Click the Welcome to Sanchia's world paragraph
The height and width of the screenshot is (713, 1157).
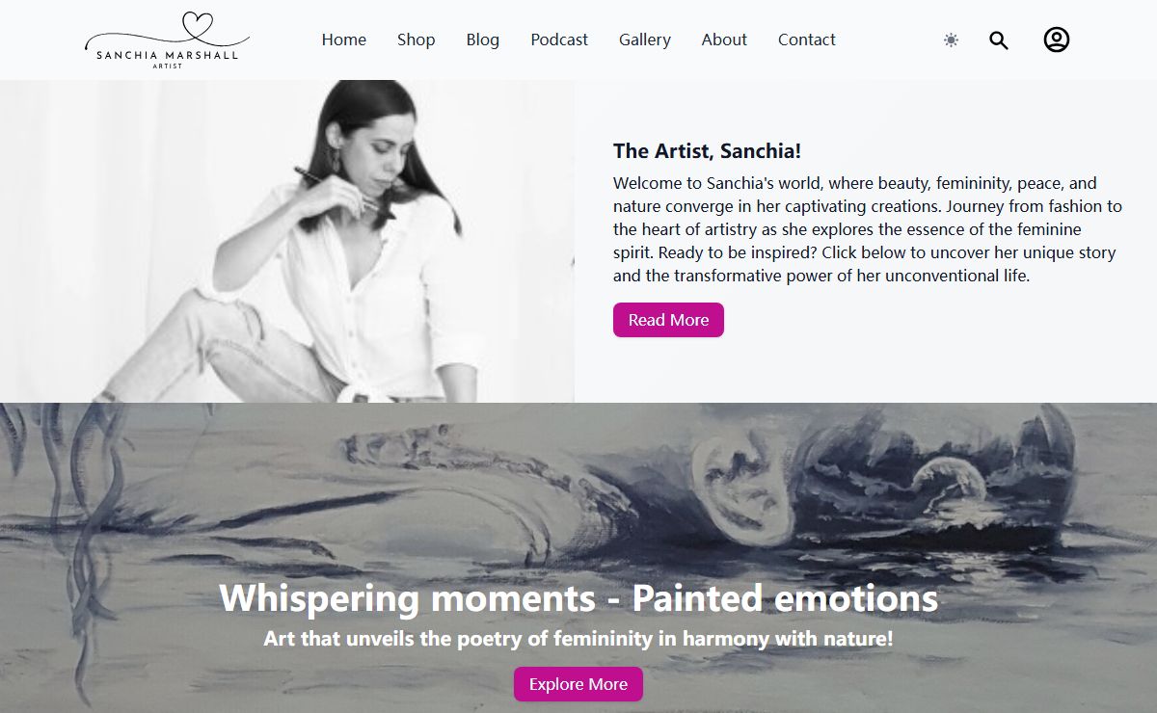[868, 229]
